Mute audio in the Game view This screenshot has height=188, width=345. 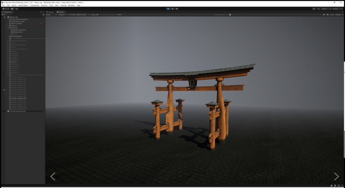click(x=325, y=14)
